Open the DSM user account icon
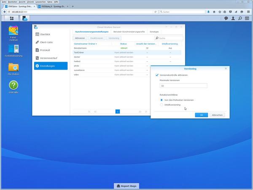 coord(233,19)
